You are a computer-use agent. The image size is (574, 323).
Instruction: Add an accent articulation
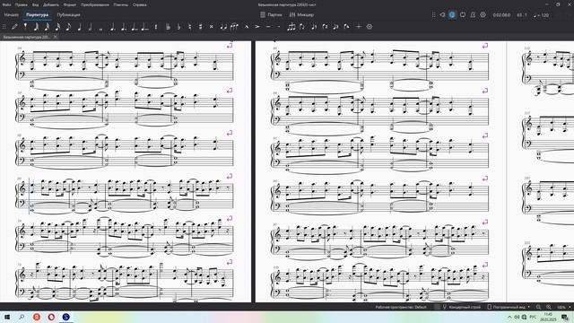257,26
